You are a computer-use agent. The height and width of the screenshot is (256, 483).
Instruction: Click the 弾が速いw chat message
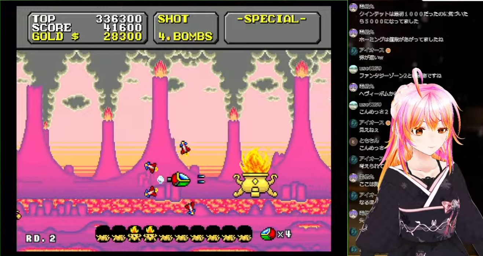click(x=371, y=57)
